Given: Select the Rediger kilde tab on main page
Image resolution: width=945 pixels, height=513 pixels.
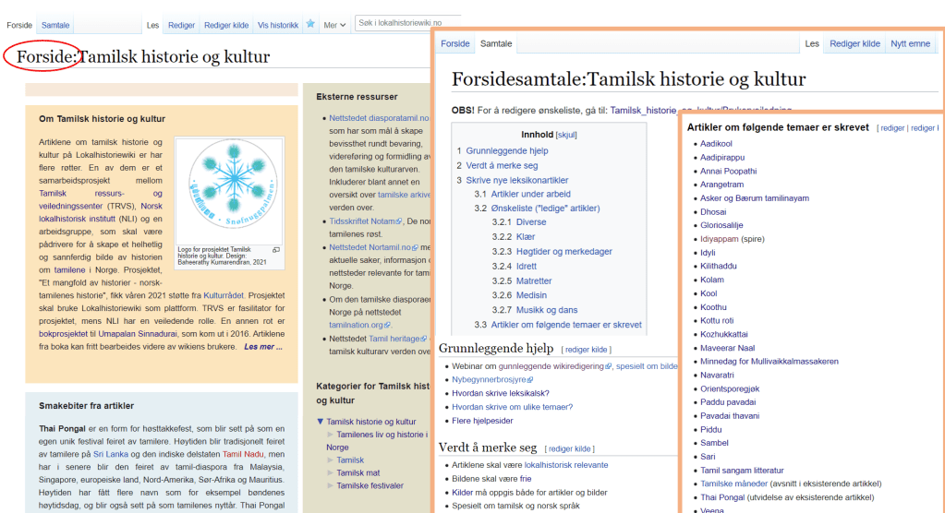Looking at the screenshot, I should tap(226, 25).
